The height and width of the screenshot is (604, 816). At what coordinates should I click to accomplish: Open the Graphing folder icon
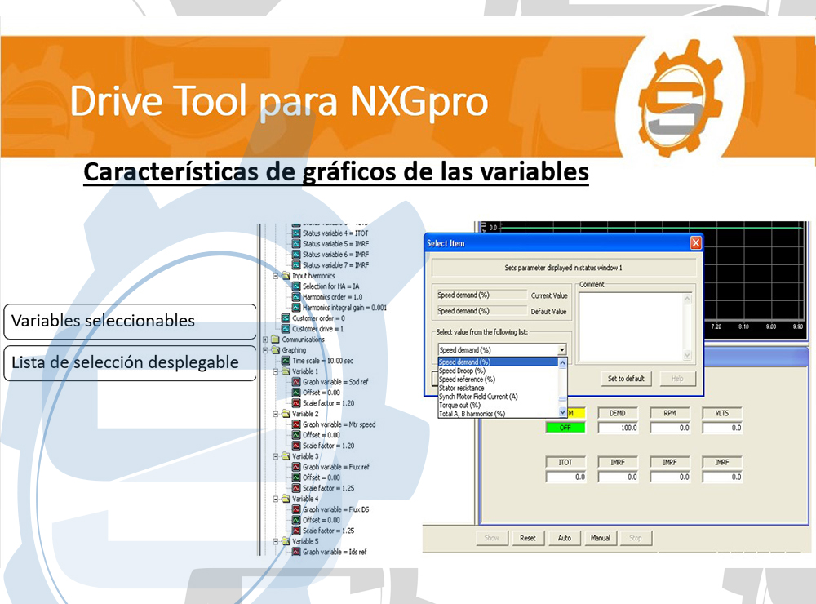pos(275,350)
